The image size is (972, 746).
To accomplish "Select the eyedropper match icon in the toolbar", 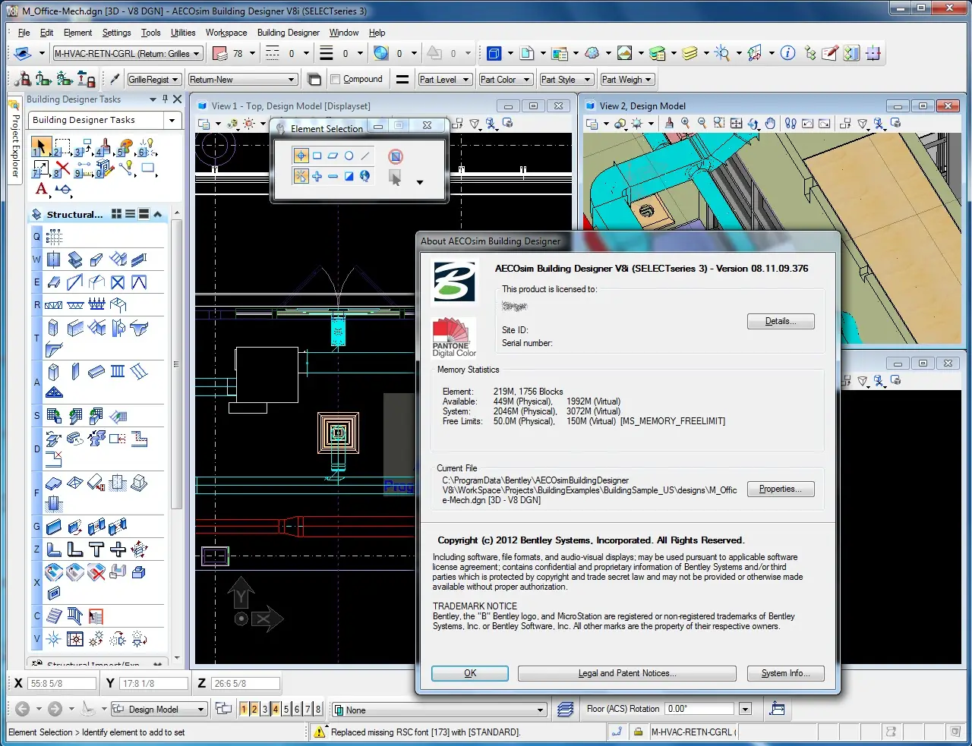I will point(115,79).
